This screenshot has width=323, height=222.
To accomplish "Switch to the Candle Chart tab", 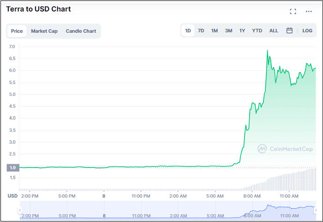I will click(81, 31).
